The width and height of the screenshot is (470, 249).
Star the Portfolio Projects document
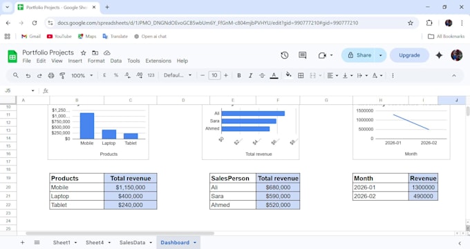tap(84, 52)
